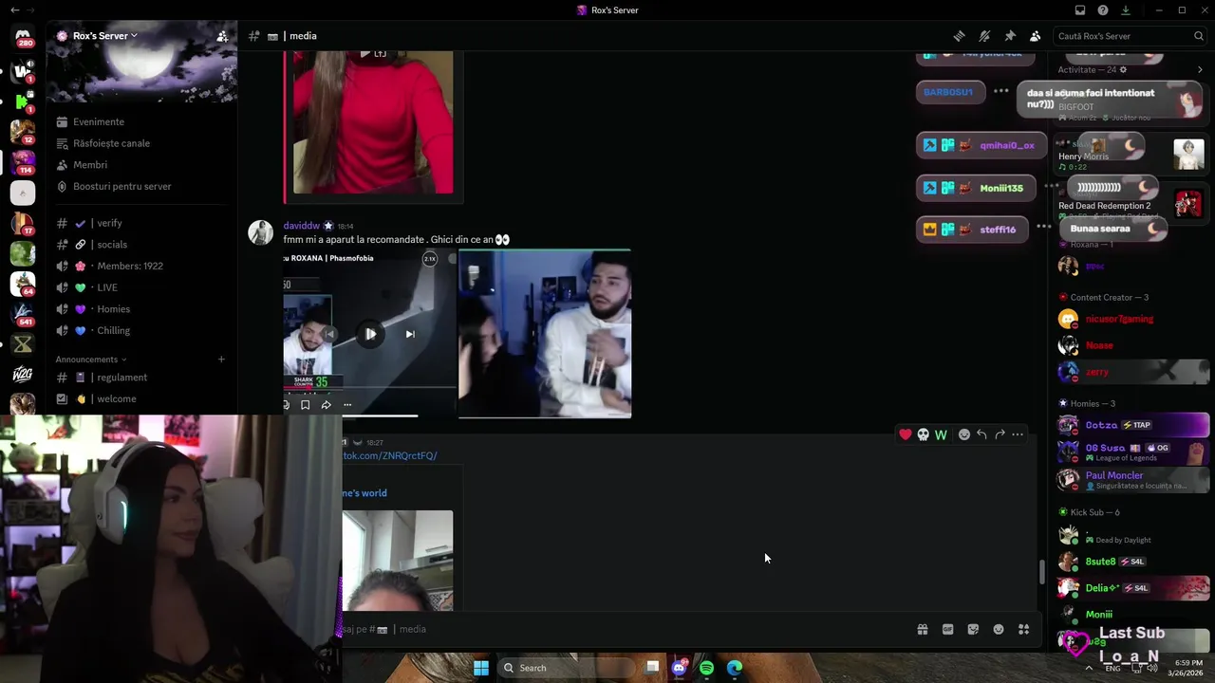Click the invite people icon beside server name
1215x683 pixels.
[x=221, y=36]
